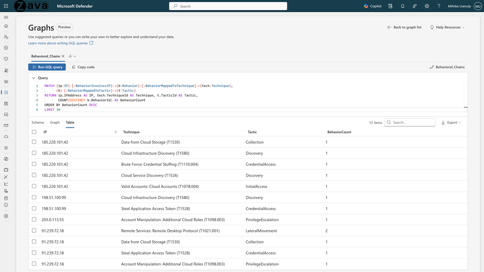Click Run GQL query button
This screenshot has width=484, height=272.
pos(47,67)
